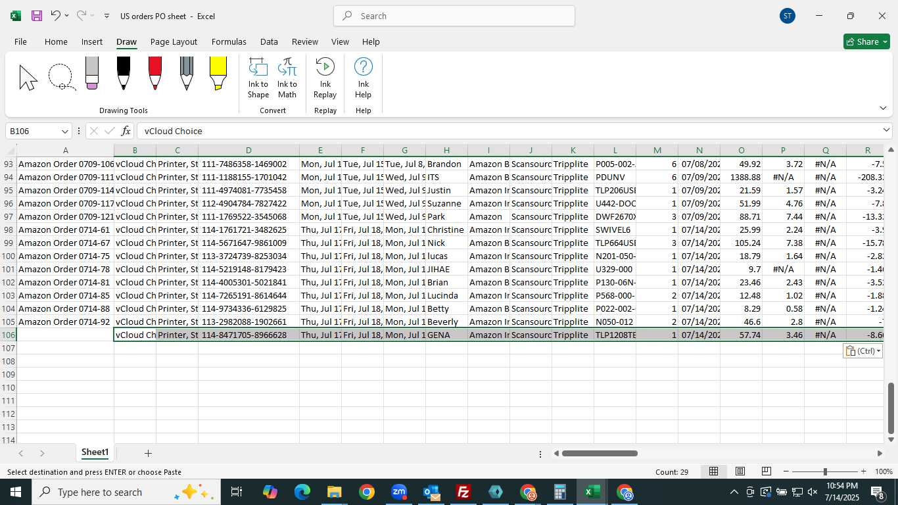The height and width of the screenshot is (505, 898).
Task: Switch to the View tab
Action: tap(340, 41)
